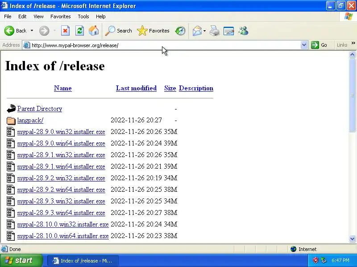Click the Parent Directory back-arrow icon
The image size is (357, 267).
(11, 109)
